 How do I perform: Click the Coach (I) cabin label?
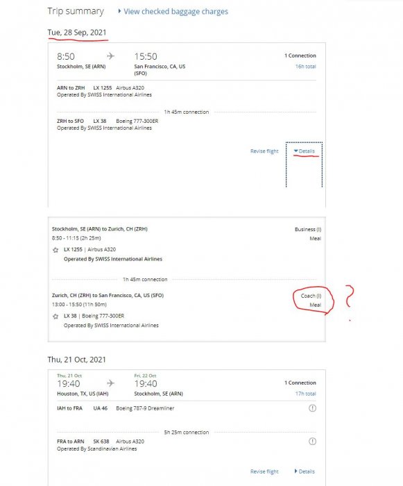[x=311, y=296]
